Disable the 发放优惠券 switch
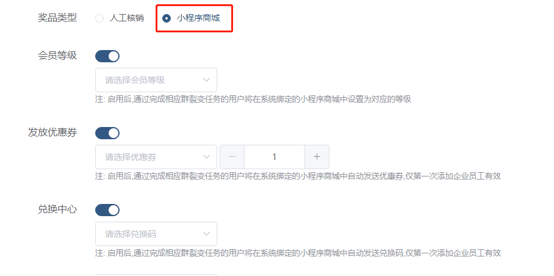This screenshot has width=554, height=276. coord(107,133)
